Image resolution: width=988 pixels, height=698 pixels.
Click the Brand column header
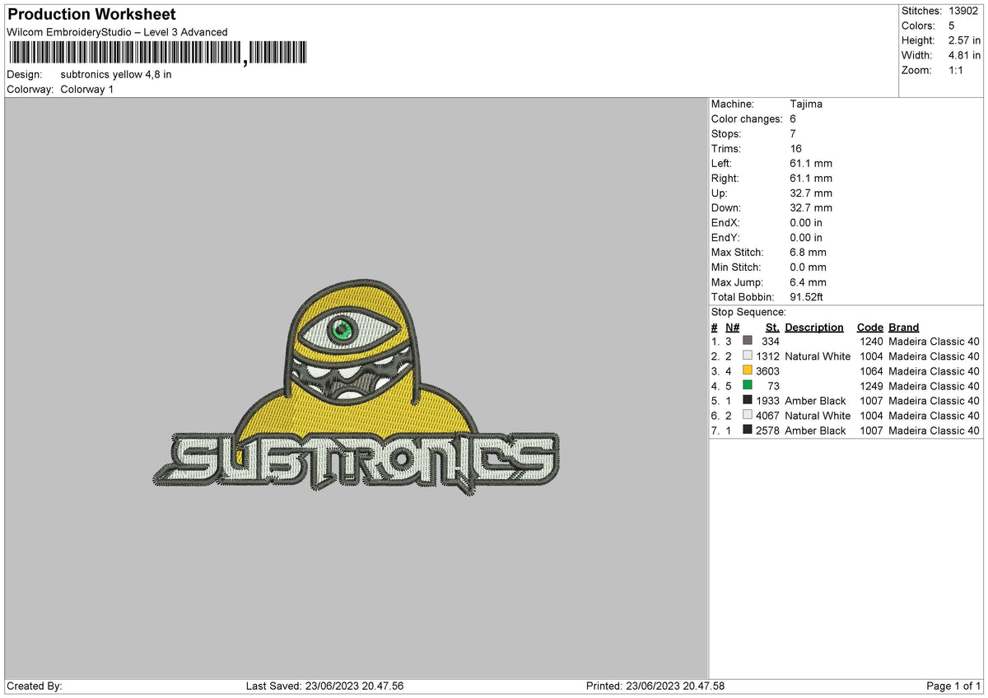click(x=903, y=327)
